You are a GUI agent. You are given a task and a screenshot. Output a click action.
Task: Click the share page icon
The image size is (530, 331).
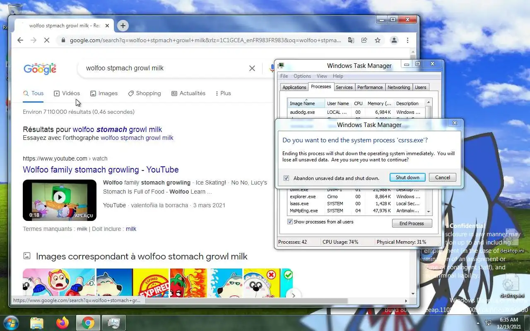364,40
